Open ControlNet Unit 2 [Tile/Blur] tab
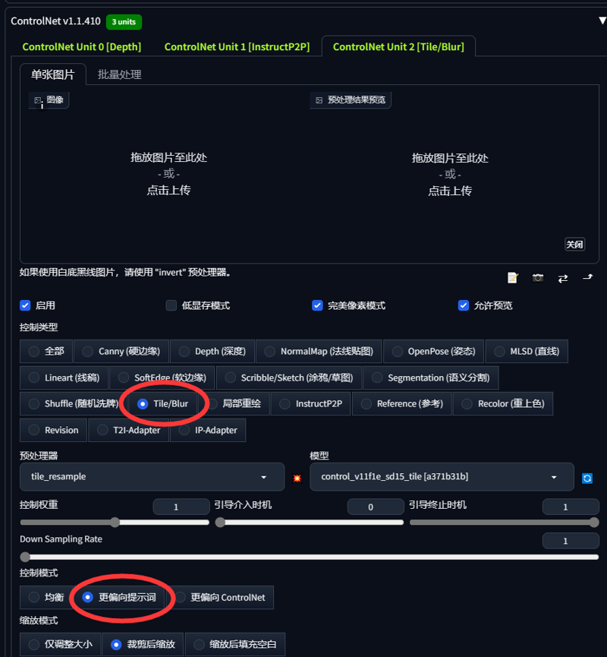607x657 pixels. [x=398, y=47]
